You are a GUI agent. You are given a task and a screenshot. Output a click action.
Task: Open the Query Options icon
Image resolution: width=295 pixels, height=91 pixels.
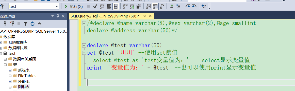coord(109,7)
